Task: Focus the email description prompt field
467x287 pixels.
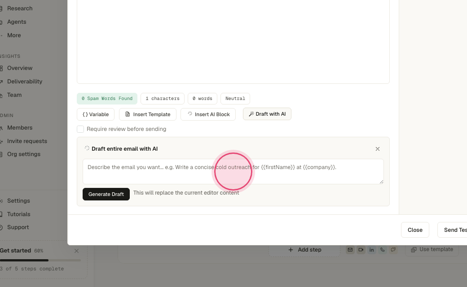Action: tap(233, 172)
